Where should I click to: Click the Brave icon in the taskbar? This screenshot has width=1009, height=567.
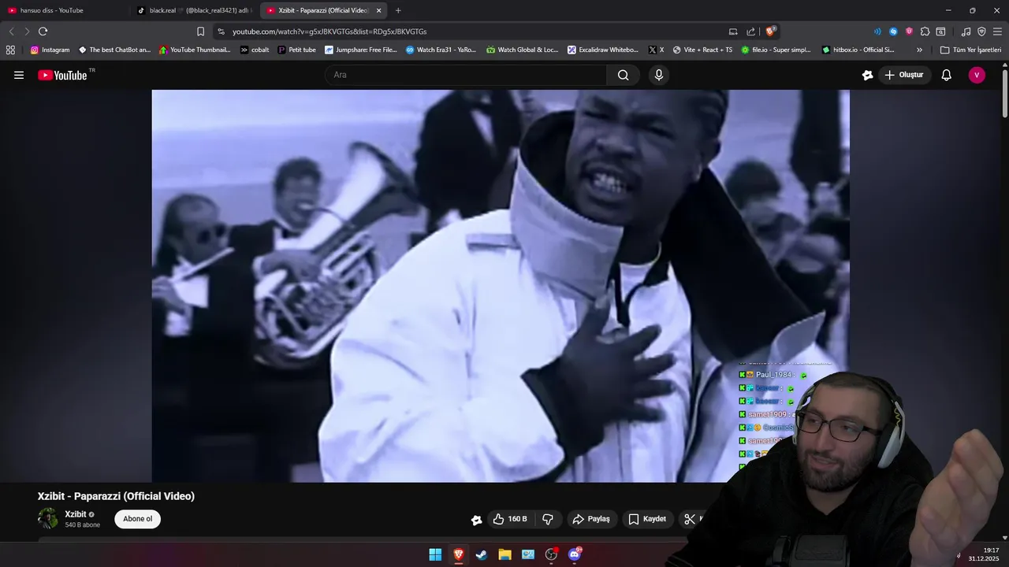tap(458, 554)
